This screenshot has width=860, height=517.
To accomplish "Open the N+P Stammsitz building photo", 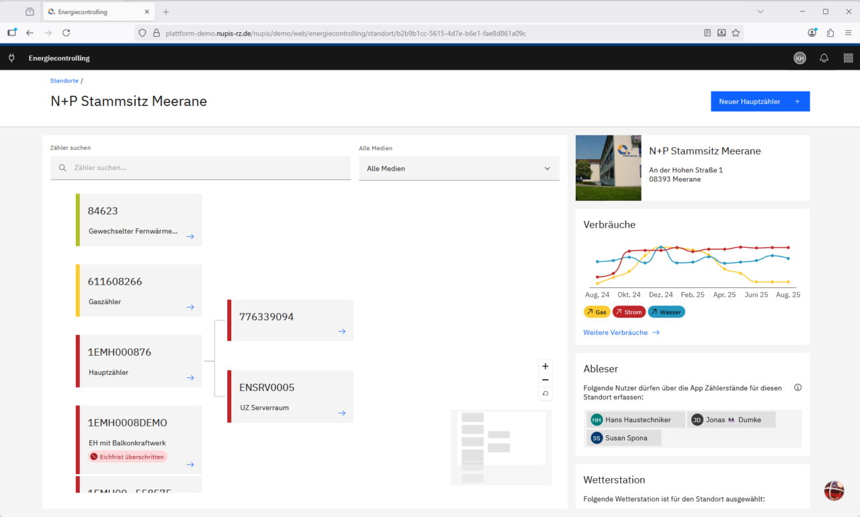I will point(609,168).
